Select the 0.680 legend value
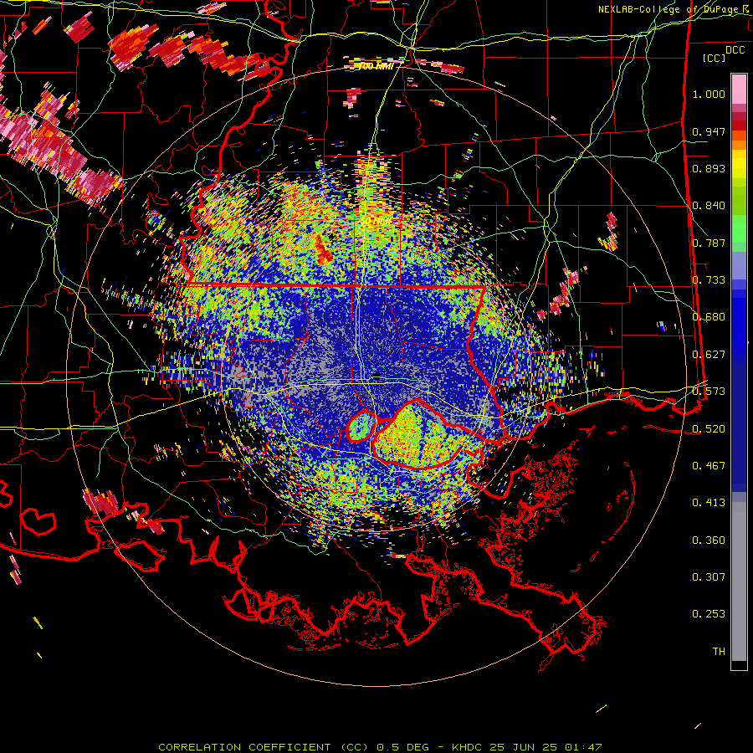The image size is (753, 753). pos(709,317)
